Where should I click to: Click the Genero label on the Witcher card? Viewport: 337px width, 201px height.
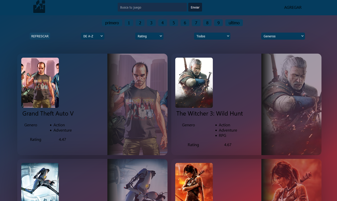click(x=189, y=125)
